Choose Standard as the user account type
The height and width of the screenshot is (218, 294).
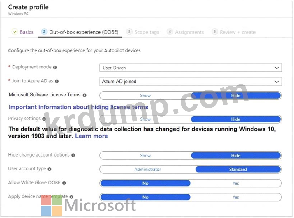[238, 169]
